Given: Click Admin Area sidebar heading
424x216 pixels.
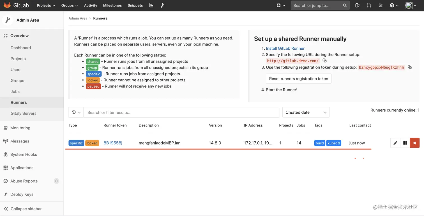Looking at the screenshot, I should 28,20.
